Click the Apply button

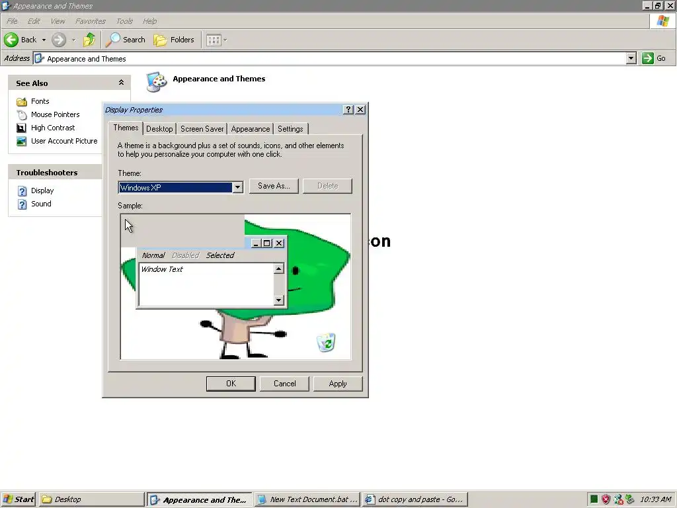pos(338,384)
